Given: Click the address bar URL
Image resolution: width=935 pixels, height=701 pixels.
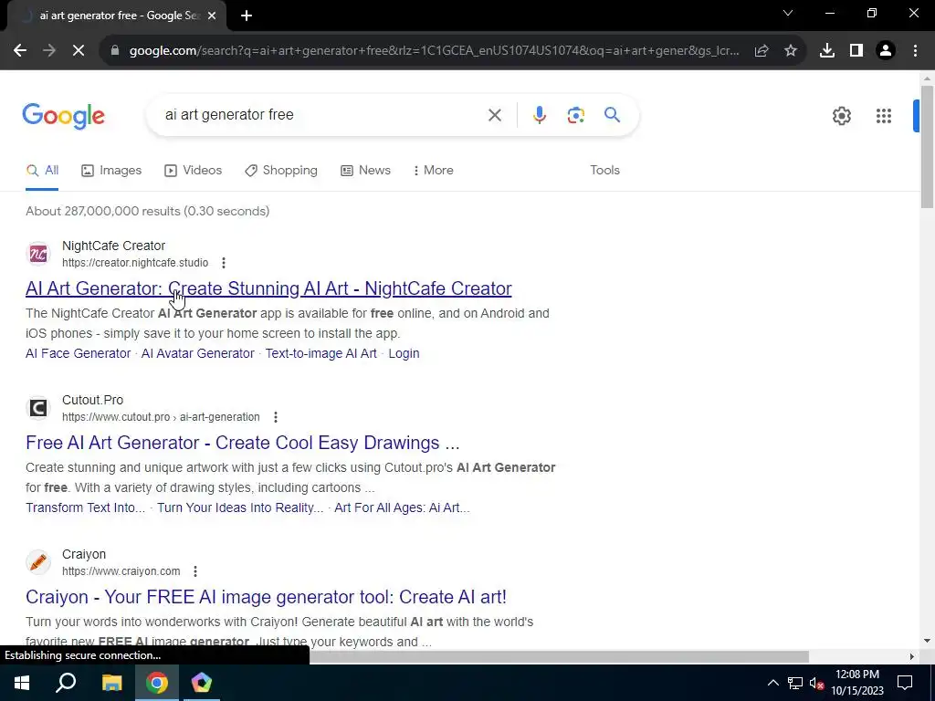Looking at the screenshot, I should (x=434, y=51).
